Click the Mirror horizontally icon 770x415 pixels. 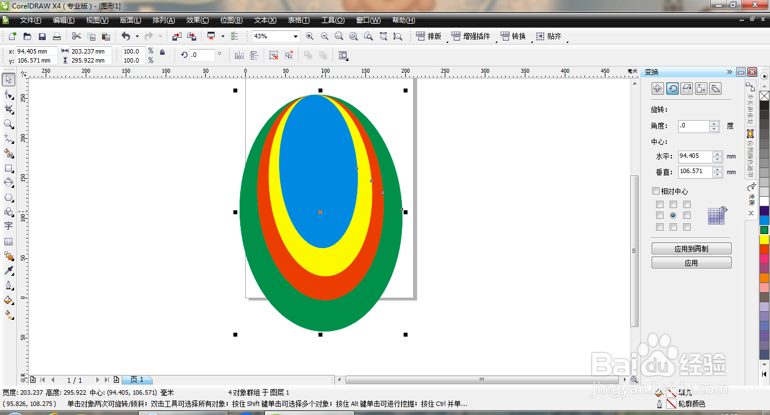coord(239,55)
